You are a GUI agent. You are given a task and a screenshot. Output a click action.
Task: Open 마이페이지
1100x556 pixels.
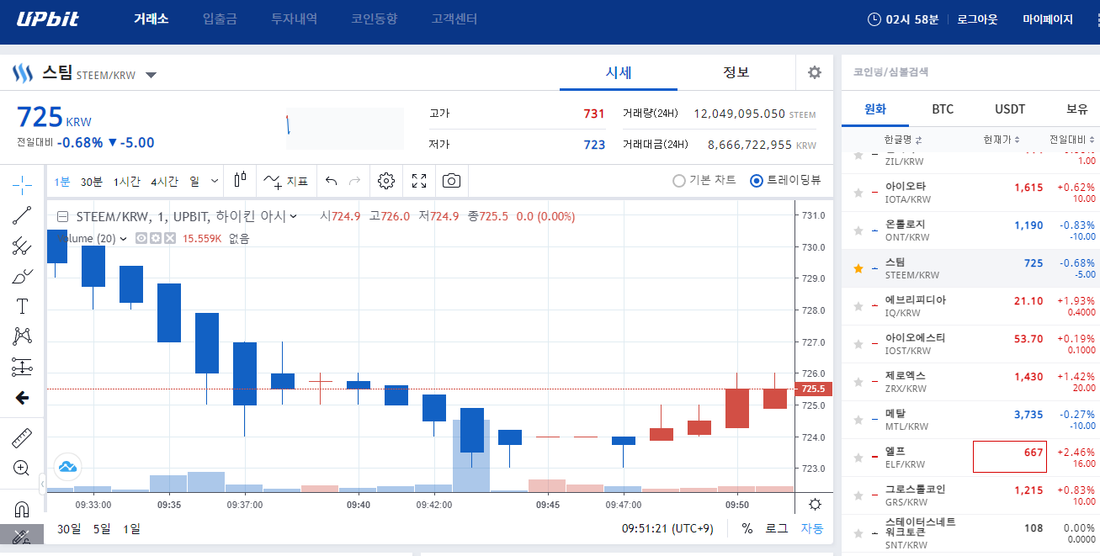pyautogui.click(x=1048, y=19)
